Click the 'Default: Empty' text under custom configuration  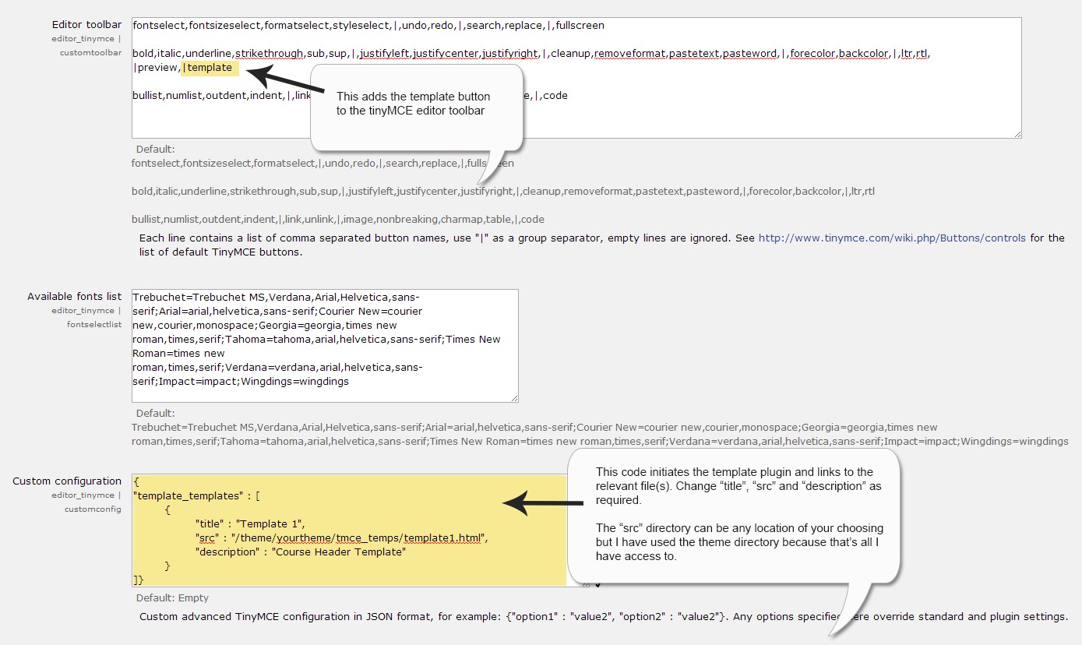(172, 598)
